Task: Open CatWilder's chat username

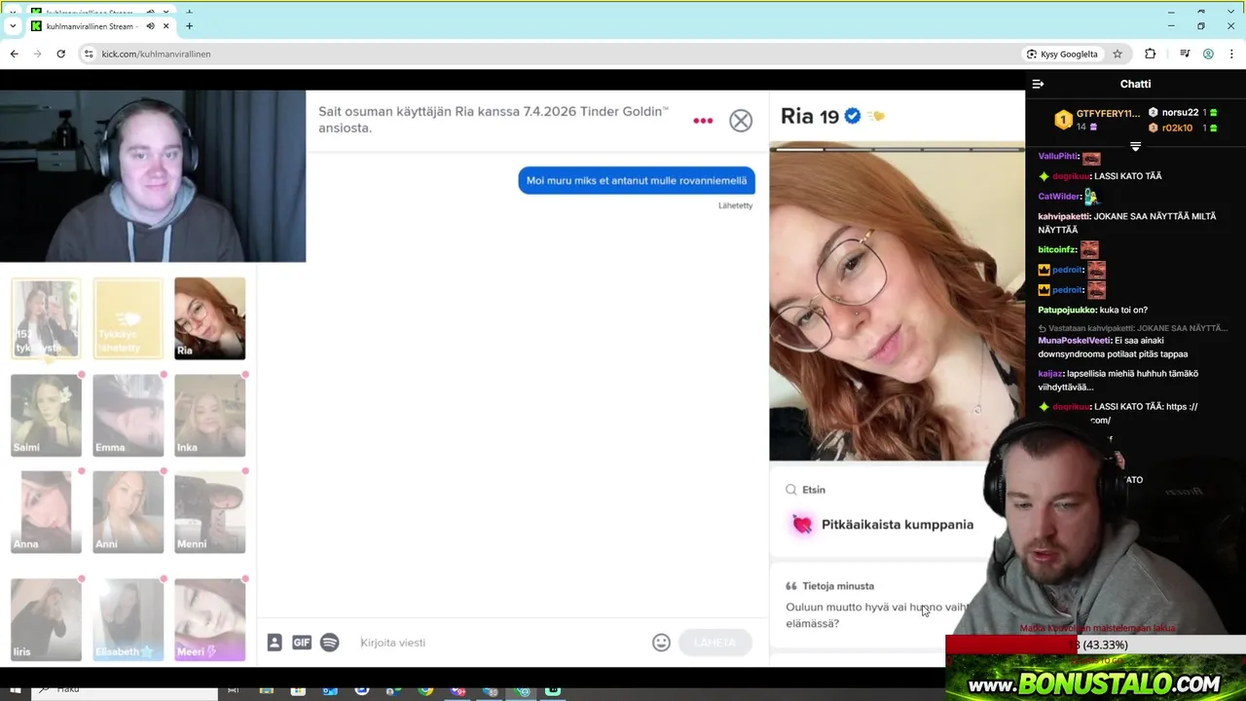Action: (x=1059, y=196)
